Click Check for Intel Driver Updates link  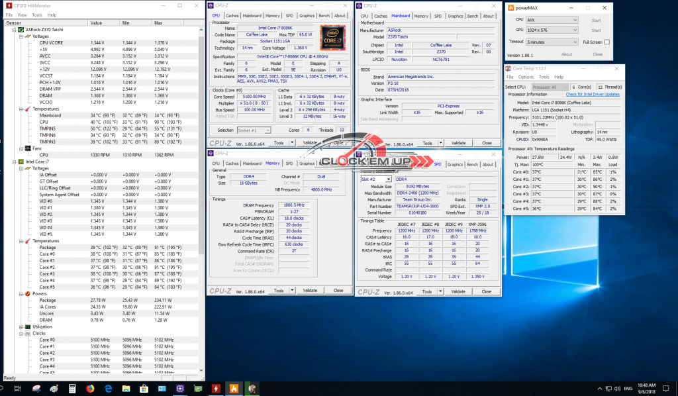pos(593,94)
